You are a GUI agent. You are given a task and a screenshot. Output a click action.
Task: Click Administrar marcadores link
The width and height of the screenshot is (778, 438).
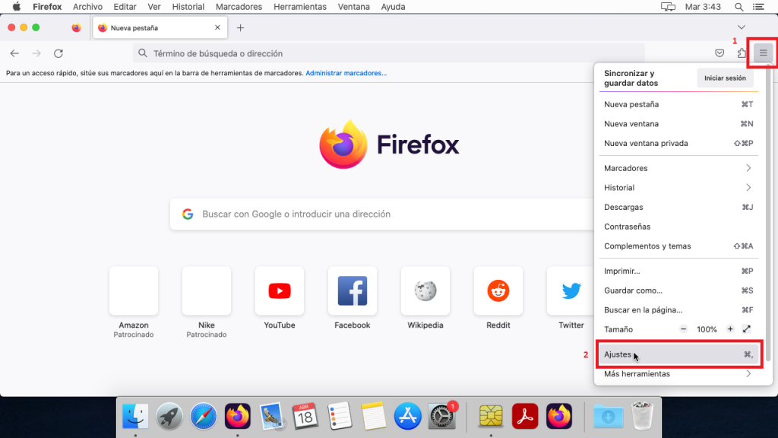click(346, 73)
